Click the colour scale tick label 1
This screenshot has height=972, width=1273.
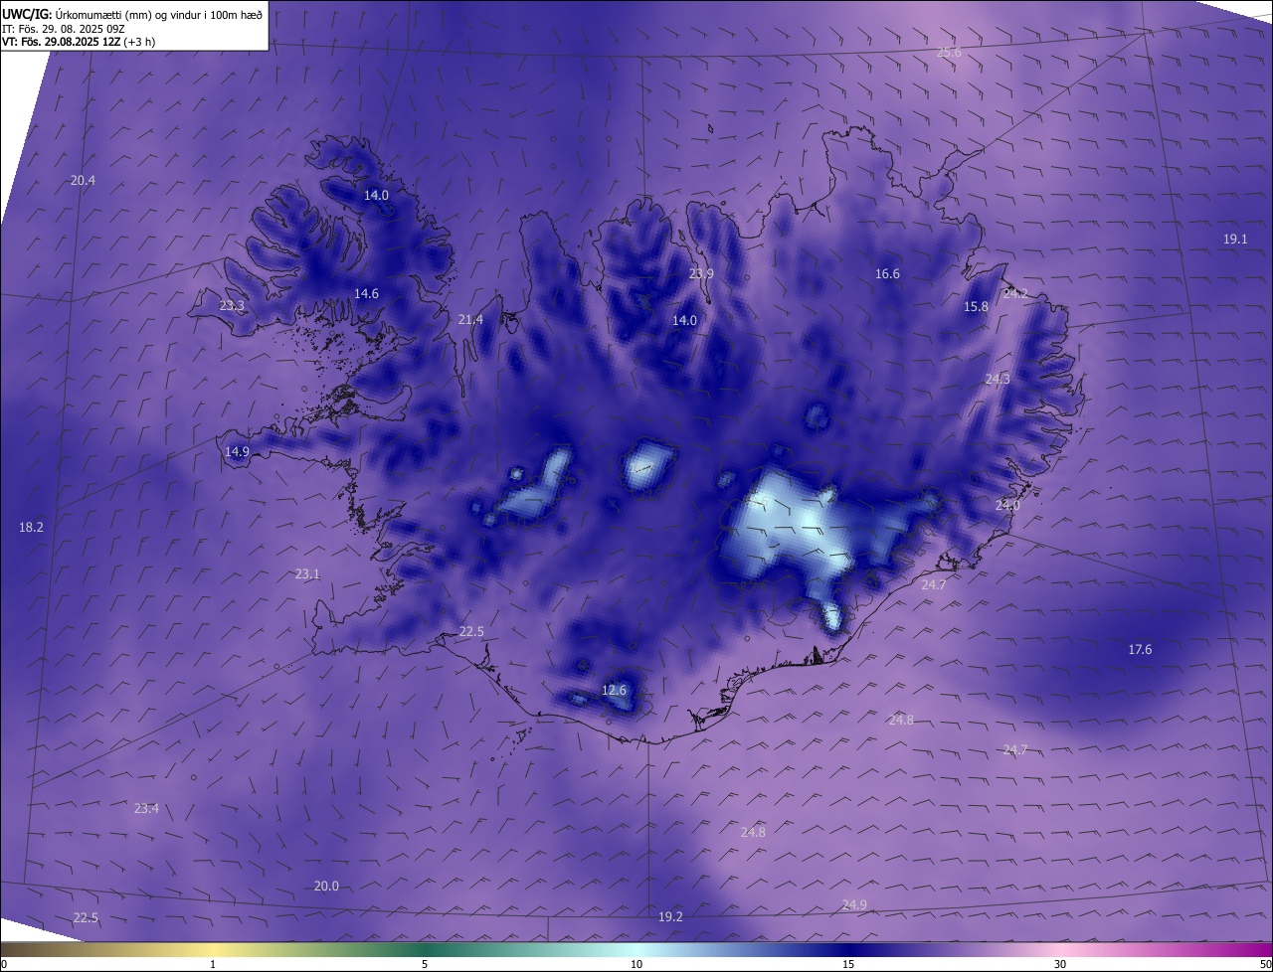tap(213, 964)
